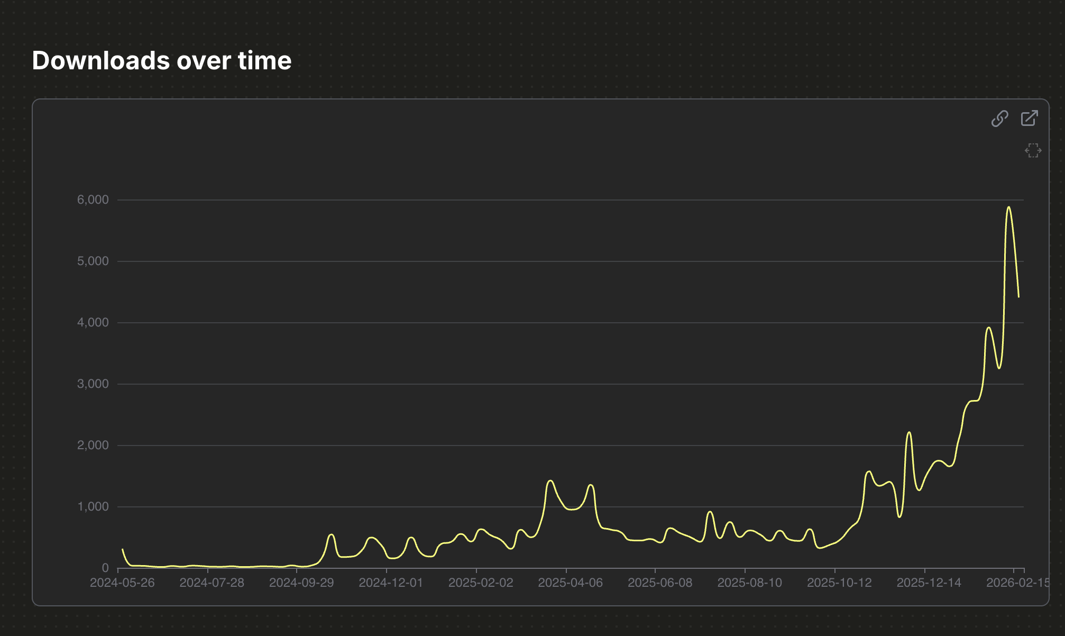
Task: Click the 2025-06-08 x-axis date label
Action: tap(660, 583)
